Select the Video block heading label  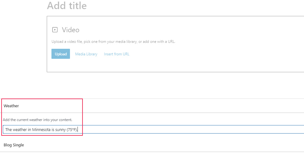71,30
